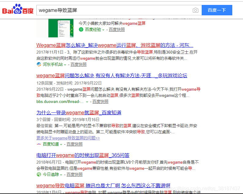Open result Wegame蓝屏怎么解决 河东
Viewport: 243px width, 194px height.
(x=115, y=45)
